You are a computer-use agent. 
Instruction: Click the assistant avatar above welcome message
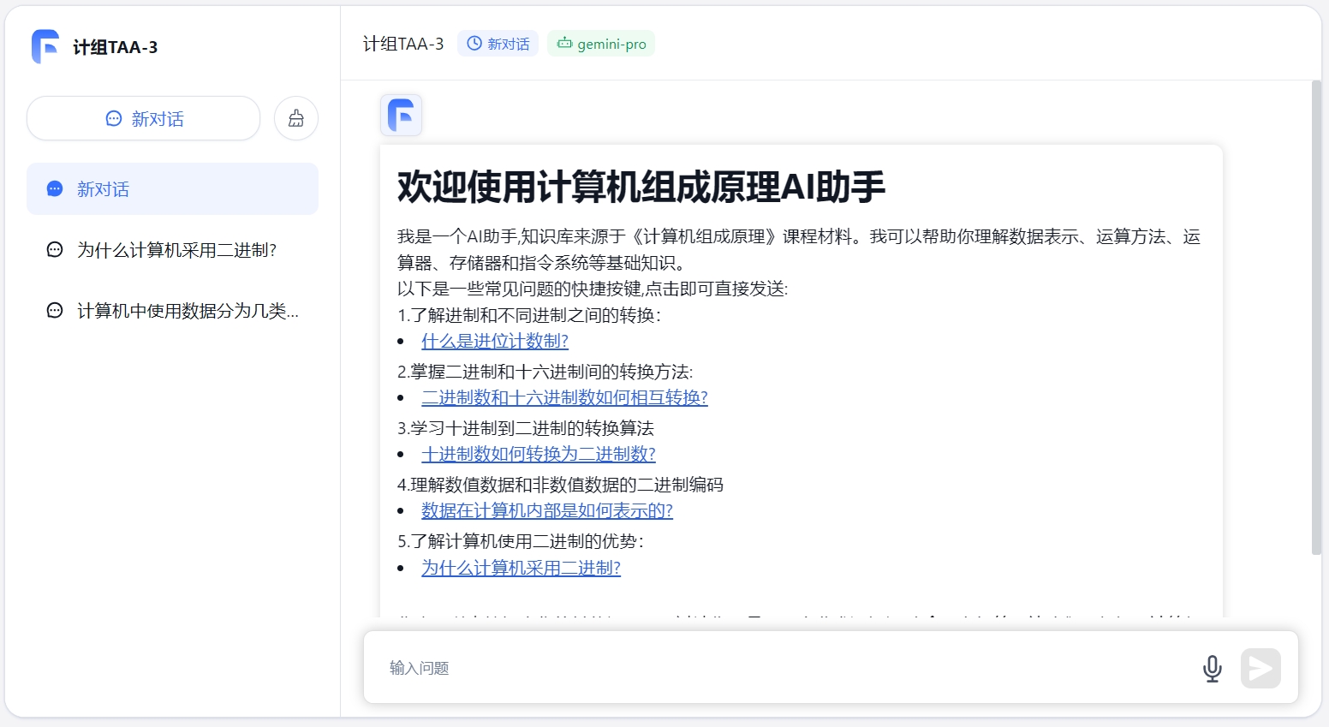pos(401,115)
